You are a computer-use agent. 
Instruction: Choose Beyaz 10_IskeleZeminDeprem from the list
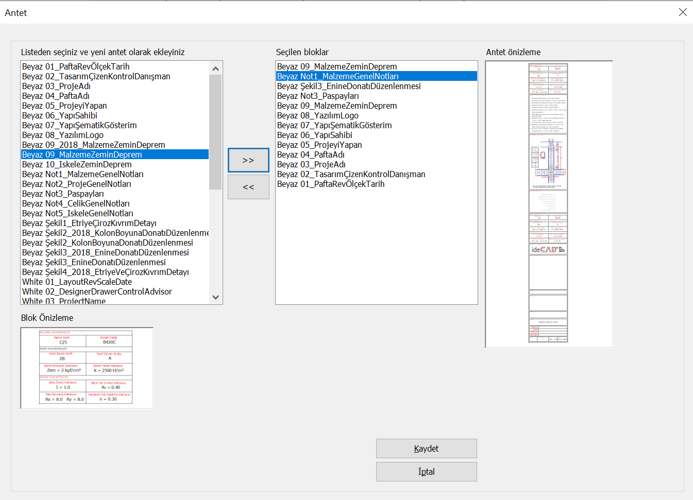pos(77,164)
